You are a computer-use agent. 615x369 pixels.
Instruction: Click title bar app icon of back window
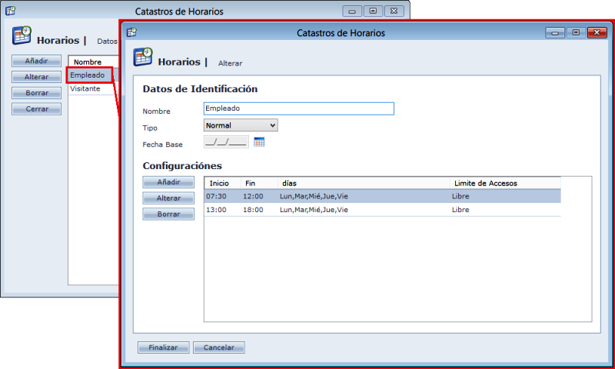point(10,11)
